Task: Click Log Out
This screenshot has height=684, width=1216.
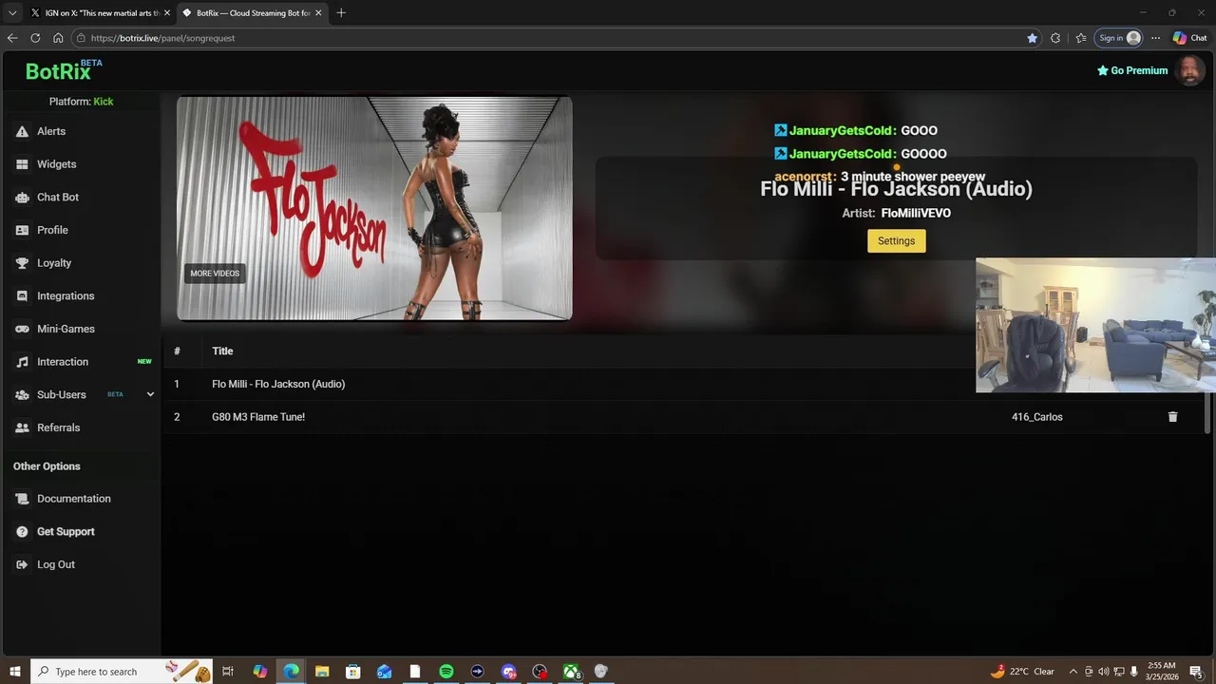Action: click(x=56, y=564)
